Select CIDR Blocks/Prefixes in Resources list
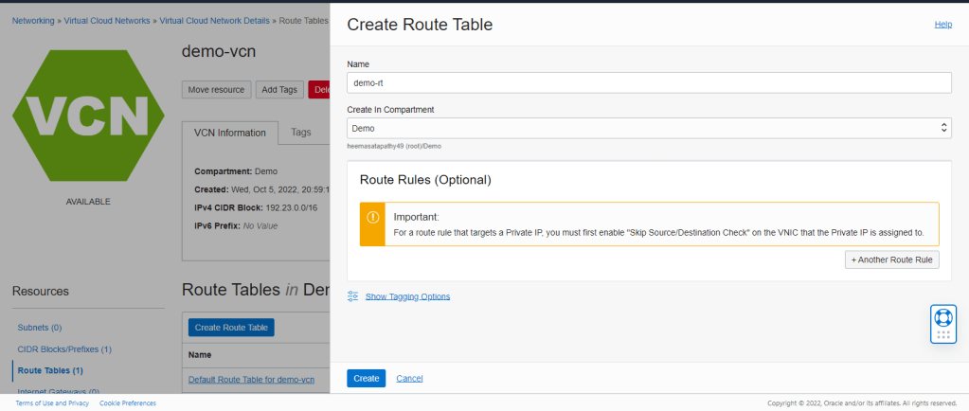969x411 pixels. coord(64,348)
